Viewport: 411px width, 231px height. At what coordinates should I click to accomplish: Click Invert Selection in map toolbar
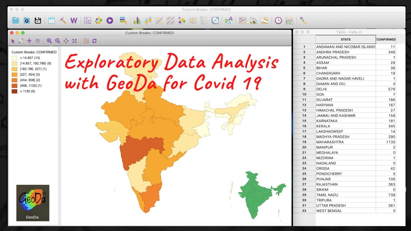coord(21,41)
